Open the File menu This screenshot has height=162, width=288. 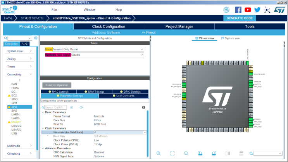(54, 10)
